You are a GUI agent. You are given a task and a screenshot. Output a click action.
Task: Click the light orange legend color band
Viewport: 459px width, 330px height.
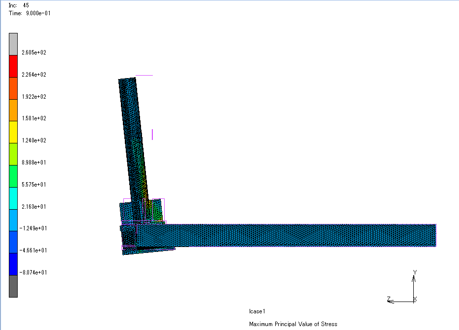pyautogui.click(x=13, y=110)
